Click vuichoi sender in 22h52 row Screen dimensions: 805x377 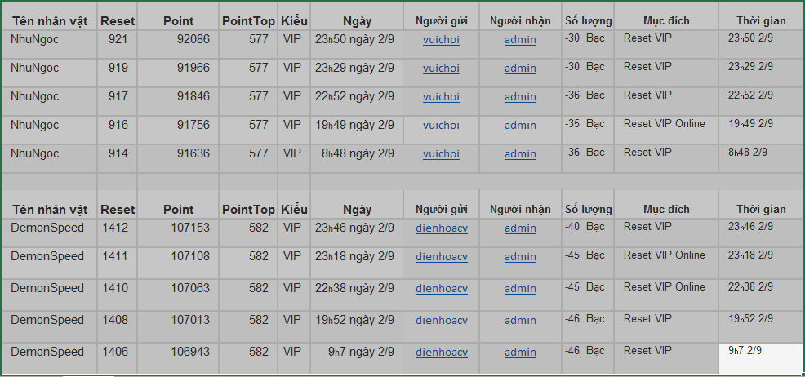click(x=441, y=97)
